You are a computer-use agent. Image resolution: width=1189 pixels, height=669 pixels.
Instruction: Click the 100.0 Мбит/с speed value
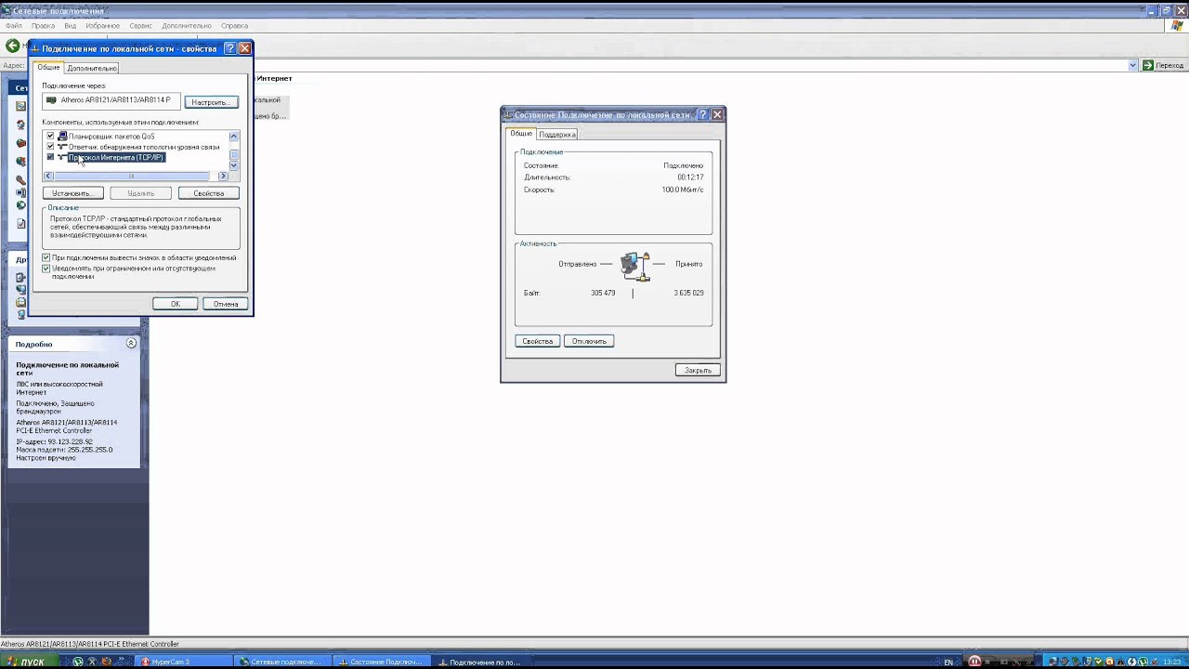pos(683,190)
